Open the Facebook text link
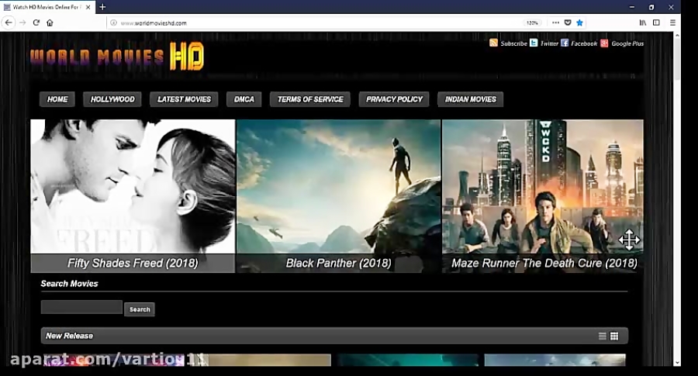 tap(584, 43)
